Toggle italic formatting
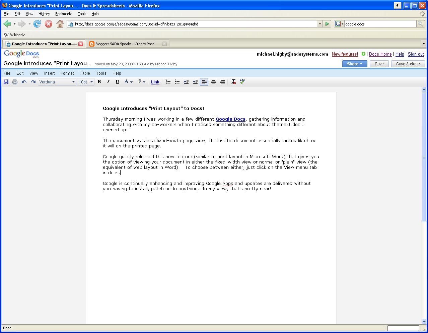The height and width of the screenshot is (333, 428). click(x=108, y=82)
